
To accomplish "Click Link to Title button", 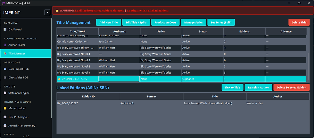I will point(232,87).
